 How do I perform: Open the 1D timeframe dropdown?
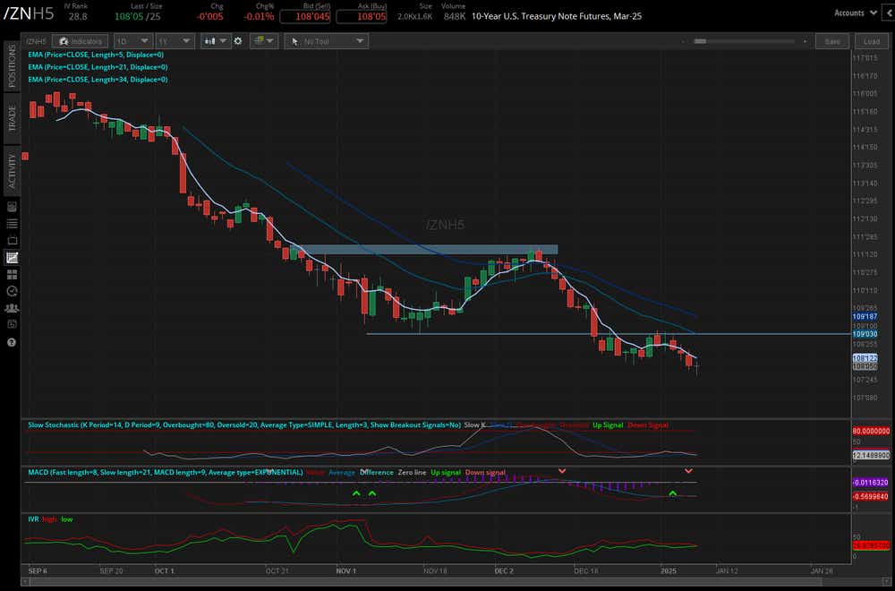click(132, 40)
